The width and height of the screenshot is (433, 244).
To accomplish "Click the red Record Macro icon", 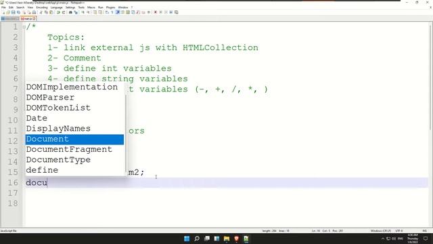I will coord(155,12).
